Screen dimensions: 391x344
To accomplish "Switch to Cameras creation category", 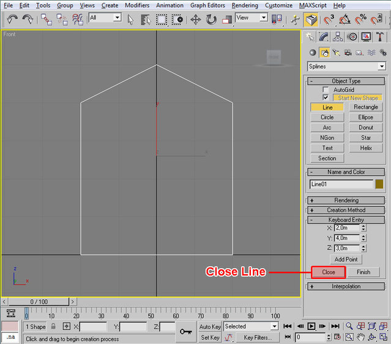I will [x=346, y=53].
